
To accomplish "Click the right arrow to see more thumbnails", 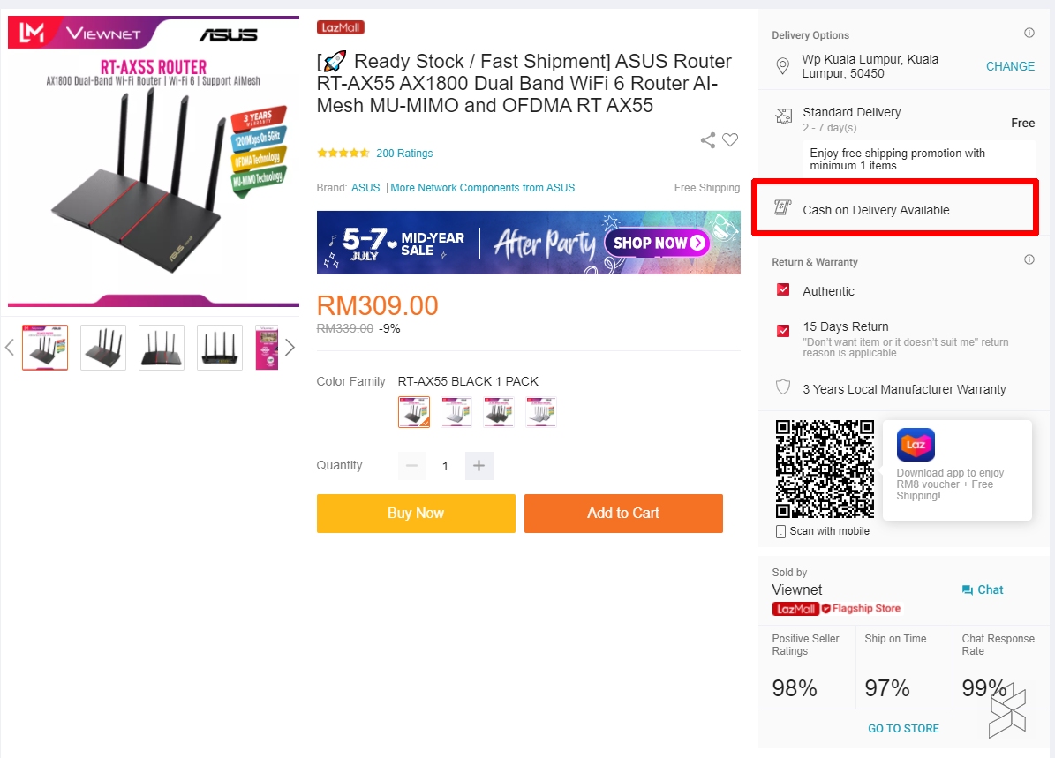I will (290, 347).
